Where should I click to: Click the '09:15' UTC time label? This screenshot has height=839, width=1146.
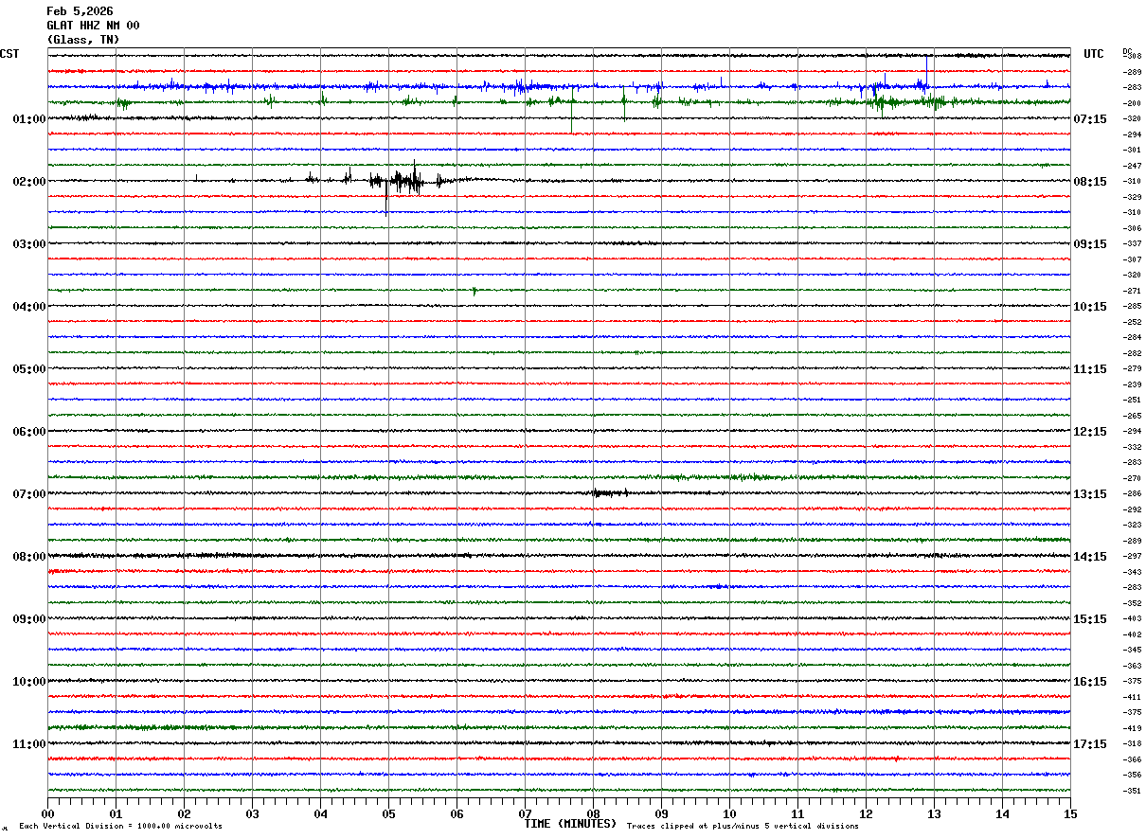[1090, 244]
